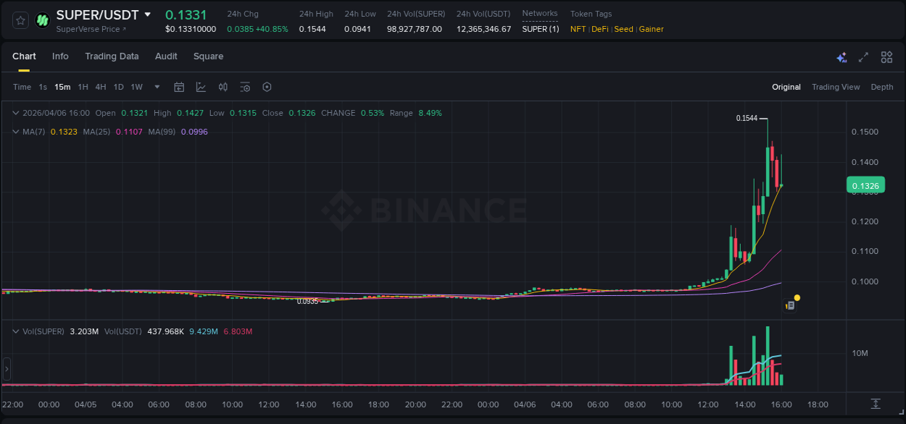Image resolution: width=906 pixels, height=424 pixels.
Task: Click the yellow alert dot on the chart
Action: 797,297
